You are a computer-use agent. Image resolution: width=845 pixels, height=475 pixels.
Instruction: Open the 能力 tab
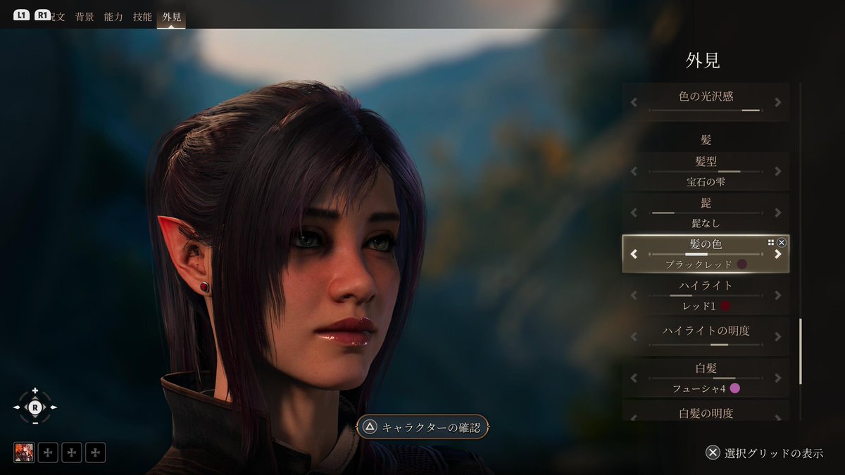click(x=113, y=16)
